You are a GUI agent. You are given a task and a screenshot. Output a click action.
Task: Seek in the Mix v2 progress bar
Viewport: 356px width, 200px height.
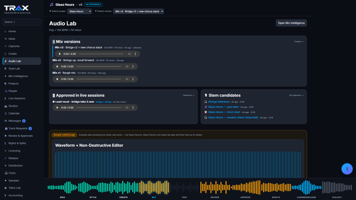99,66
